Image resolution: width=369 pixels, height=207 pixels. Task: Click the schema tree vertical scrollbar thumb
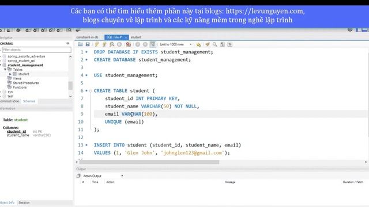[70, 86]
